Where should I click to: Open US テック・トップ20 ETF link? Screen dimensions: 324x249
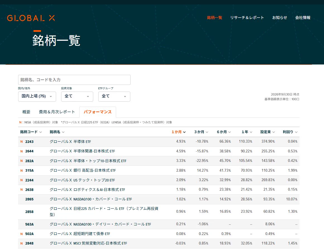coord(82,180)
